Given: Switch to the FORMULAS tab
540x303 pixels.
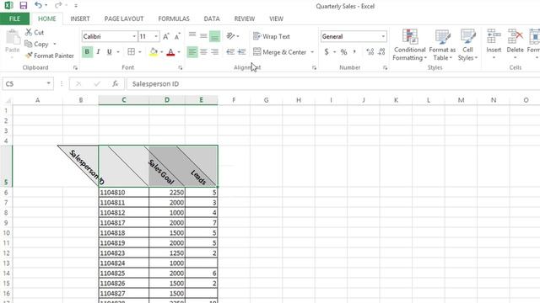Looking at the screenshot, I should [x=174, y=19].
